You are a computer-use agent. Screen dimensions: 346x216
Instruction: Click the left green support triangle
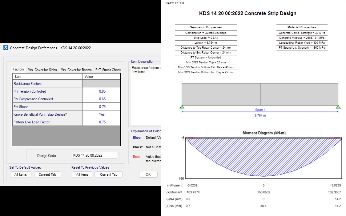[182, 107]
